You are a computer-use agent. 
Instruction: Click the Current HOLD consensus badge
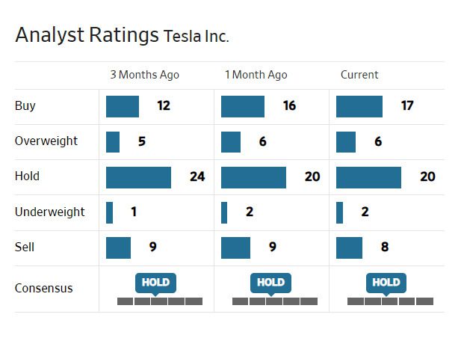[386, 282]
